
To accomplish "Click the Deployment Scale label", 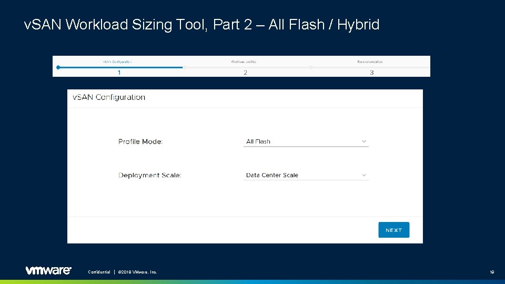I will tap(150, 175).
